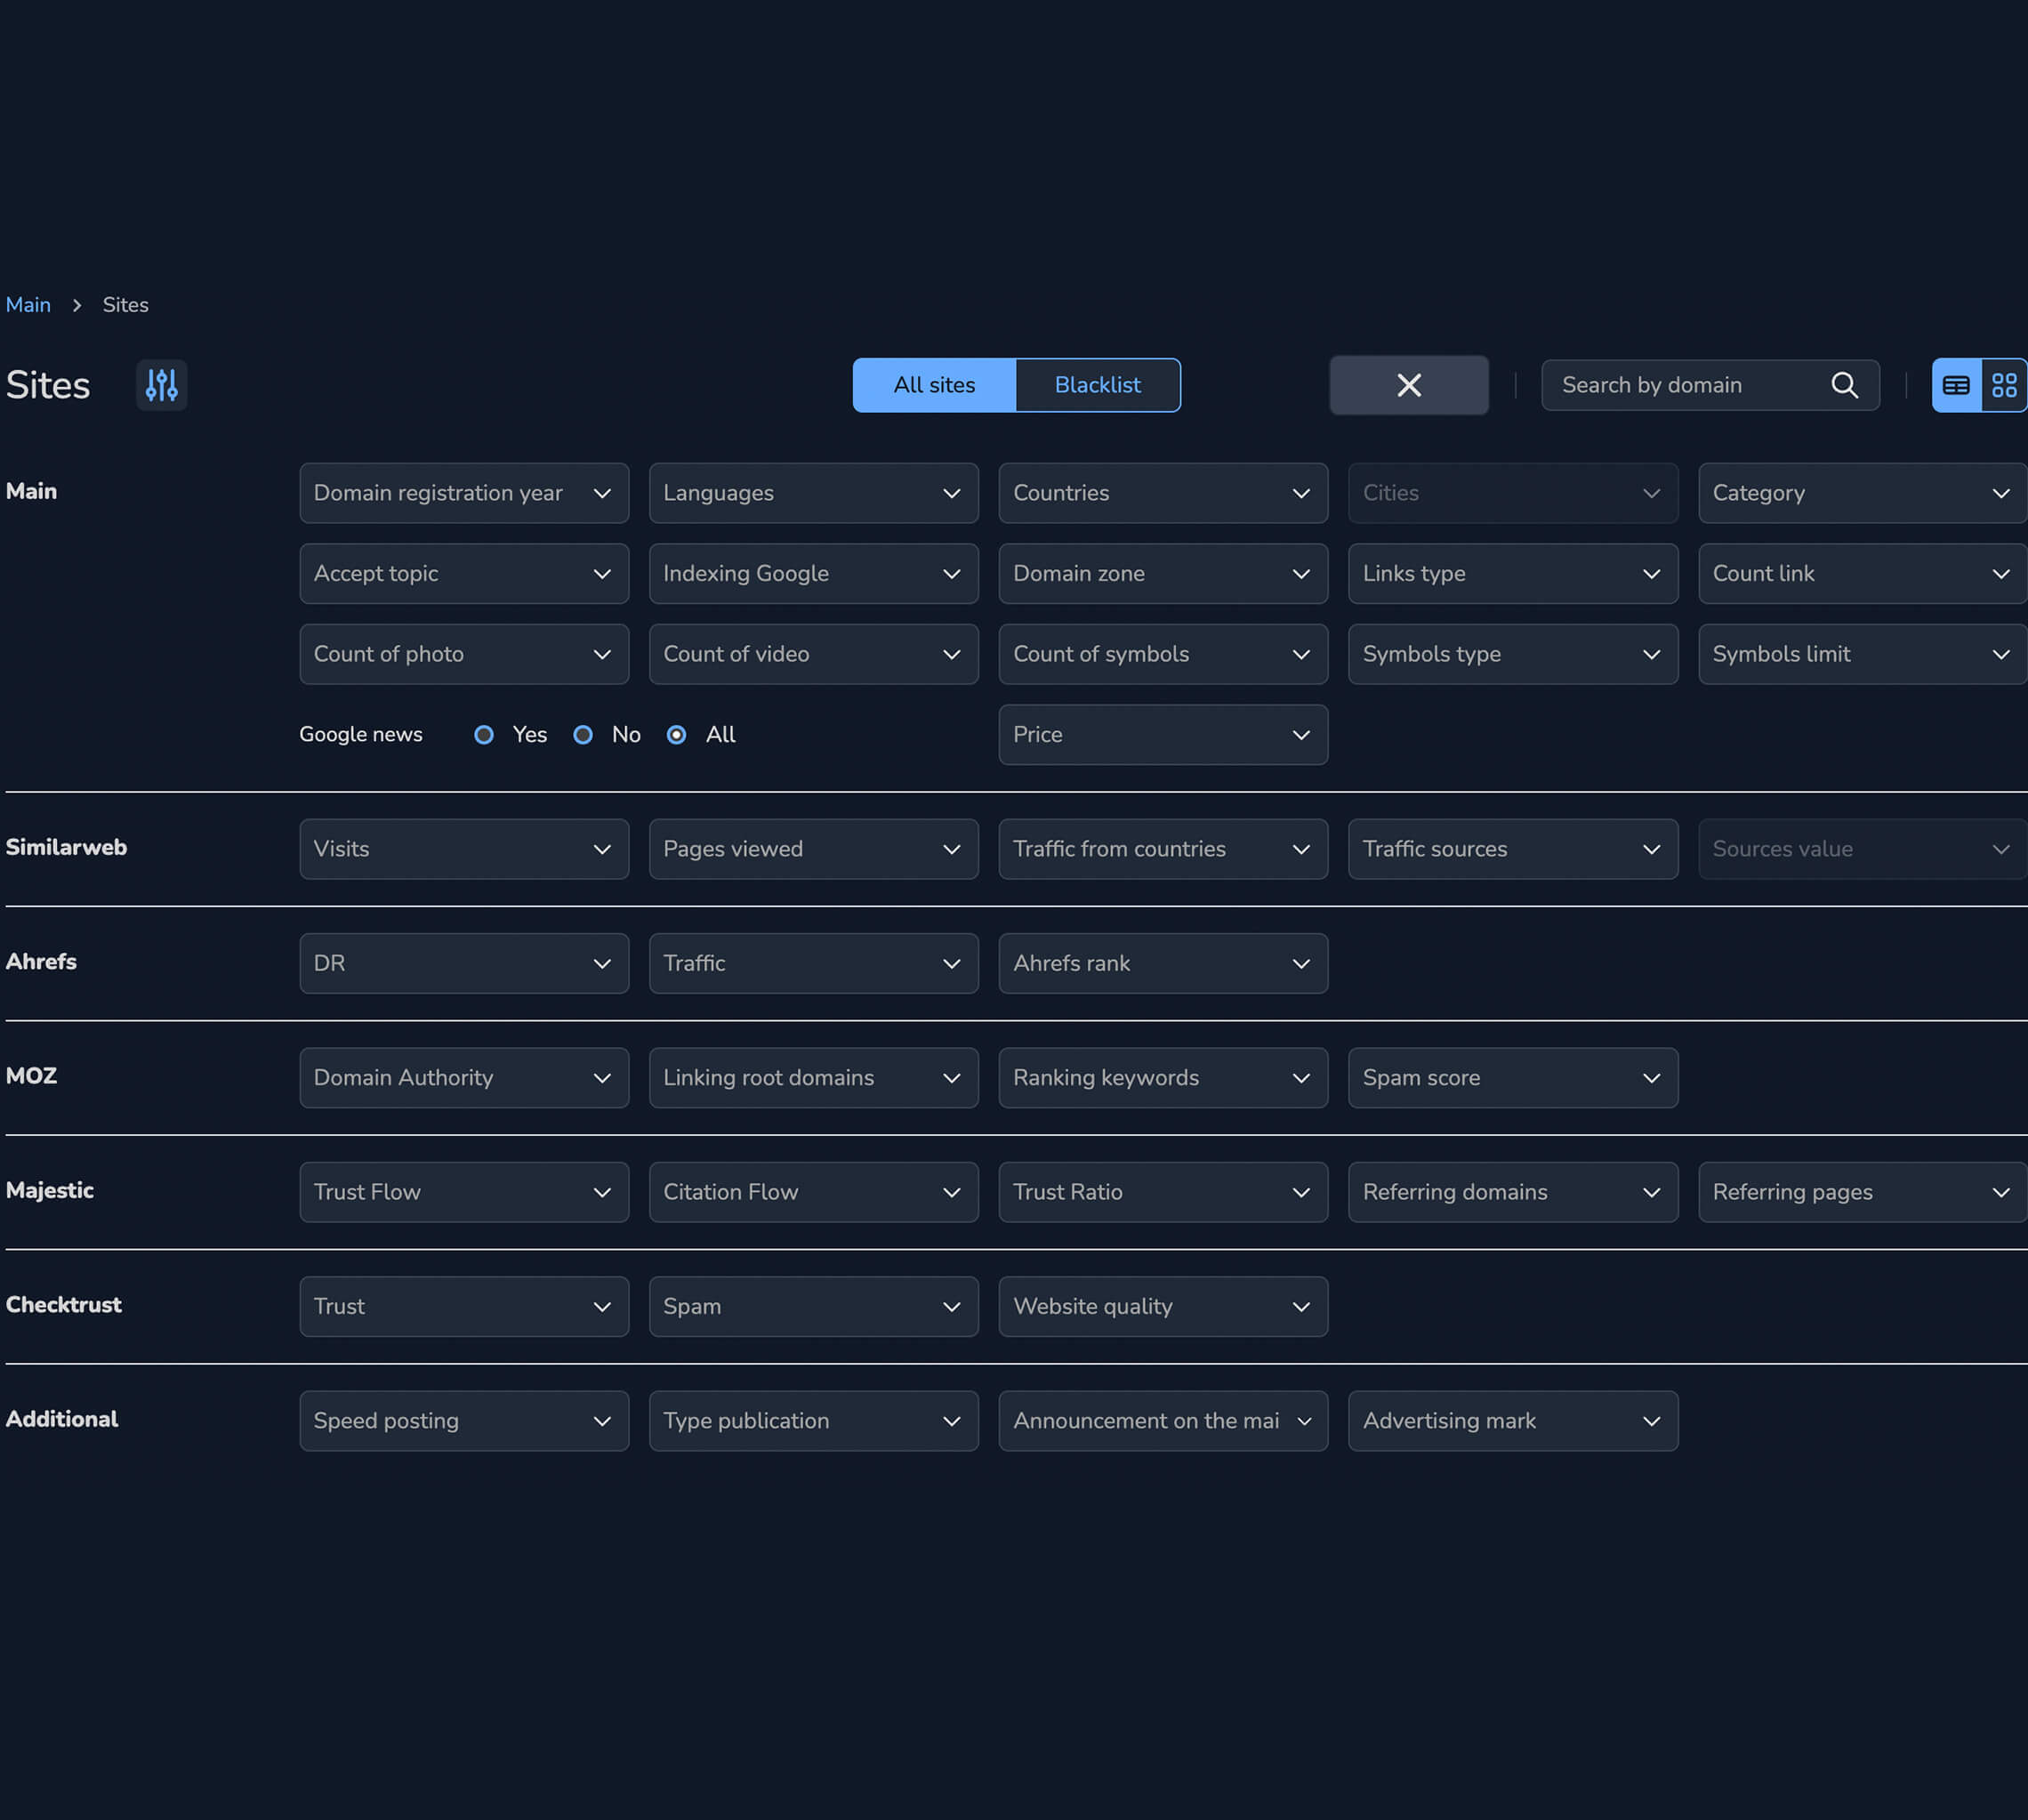Select Google news No radio
Screen dimensions: 2028x1820
click(x=583, y=735)
